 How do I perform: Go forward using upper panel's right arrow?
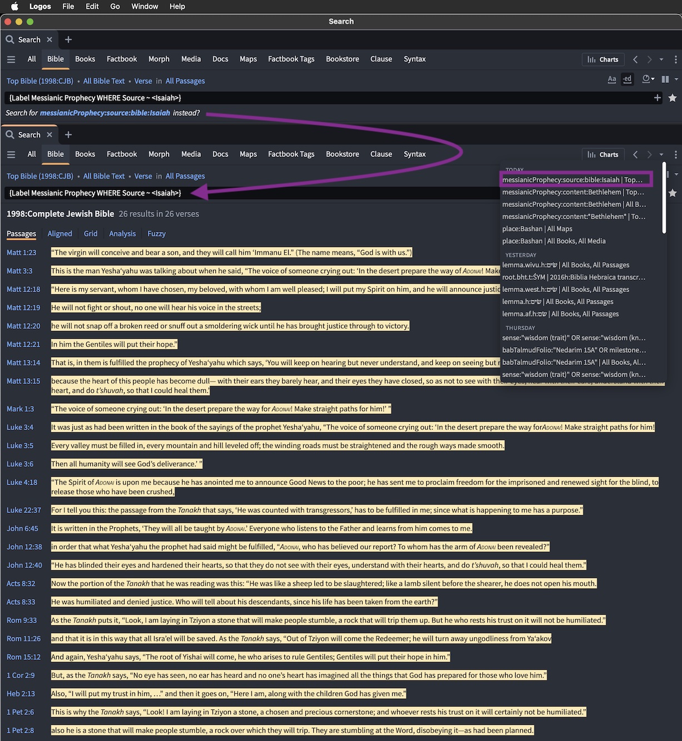coord(649,60)
